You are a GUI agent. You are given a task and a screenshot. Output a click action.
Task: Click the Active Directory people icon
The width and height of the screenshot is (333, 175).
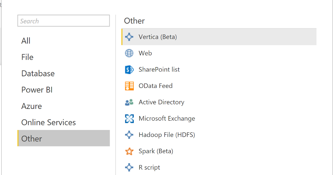click(129, 102)
